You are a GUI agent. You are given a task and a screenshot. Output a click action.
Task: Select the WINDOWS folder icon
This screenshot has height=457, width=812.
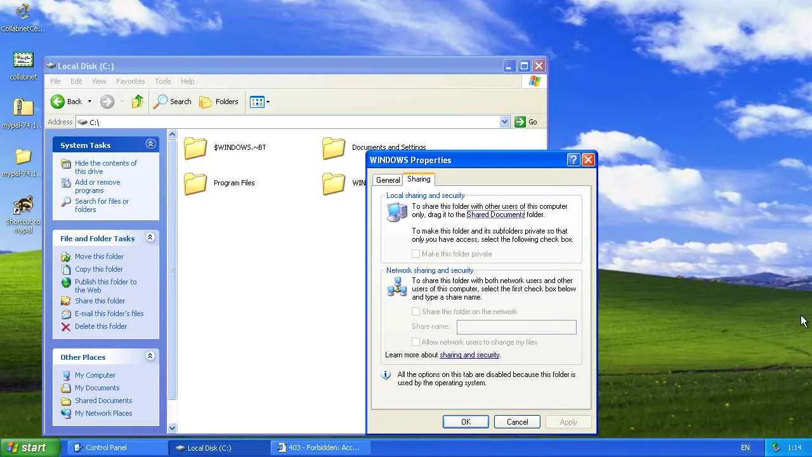coord(334,183)
